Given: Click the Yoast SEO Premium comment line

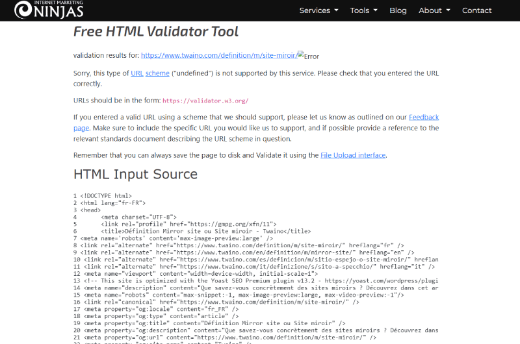Looking at the screenshot, I should click(255, 281).
